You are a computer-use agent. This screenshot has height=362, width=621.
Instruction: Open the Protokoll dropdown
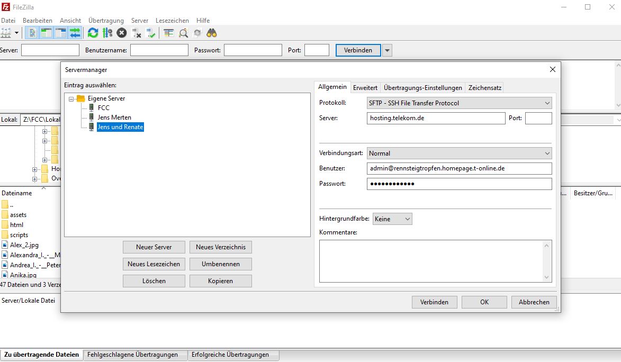click(x=459, y=103)
